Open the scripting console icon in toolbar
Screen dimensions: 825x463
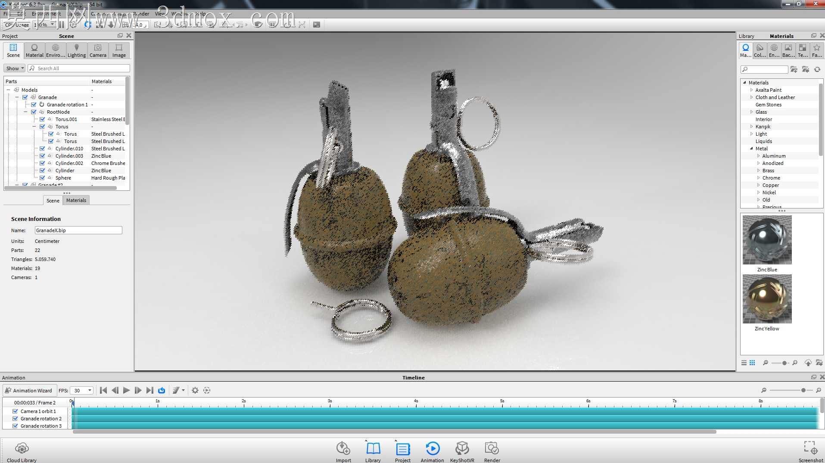(x=317, y=25)
